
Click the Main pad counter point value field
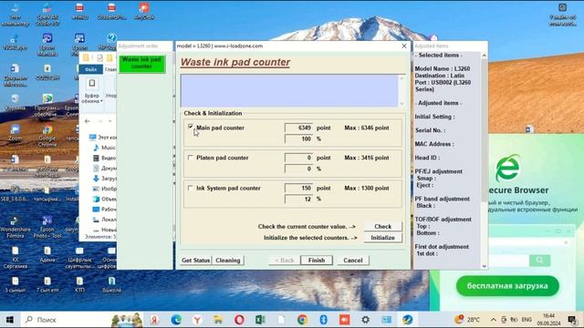click(298, 128)
